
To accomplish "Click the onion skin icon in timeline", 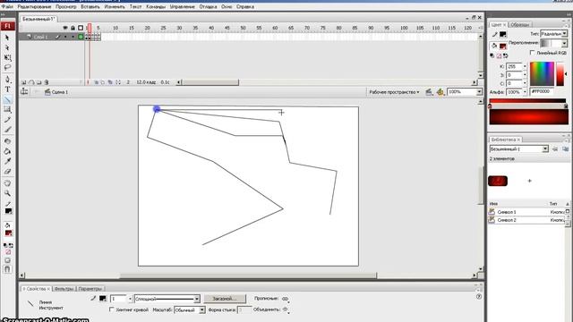I will click(96, 82).
